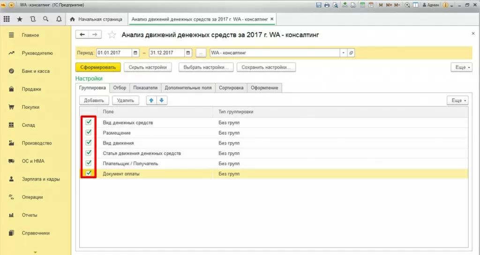
Task: Uncheck Статья движения денежных средств checkbox
Action: point(89,153)
